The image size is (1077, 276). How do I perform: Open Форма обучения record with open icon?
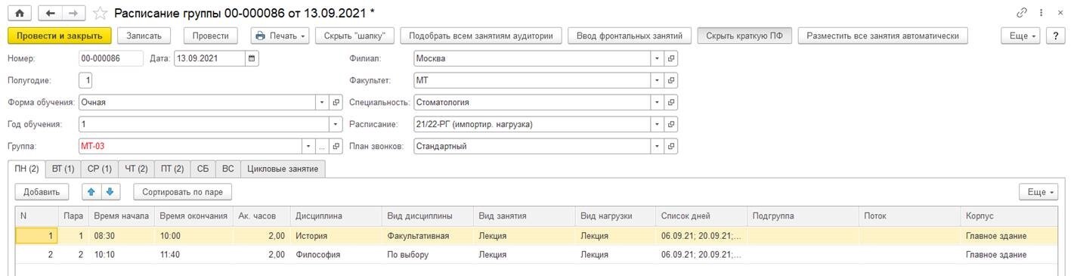pos(336,102)
